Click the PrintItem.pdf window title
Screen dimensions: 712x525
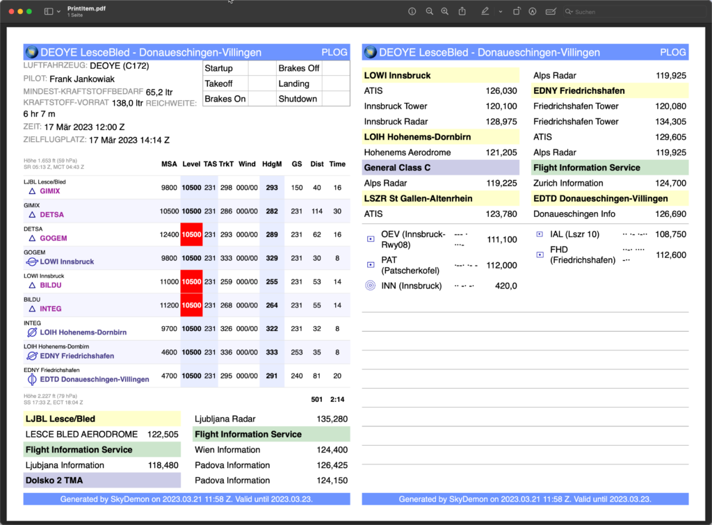pyautogui.click(x=86, y=8)
